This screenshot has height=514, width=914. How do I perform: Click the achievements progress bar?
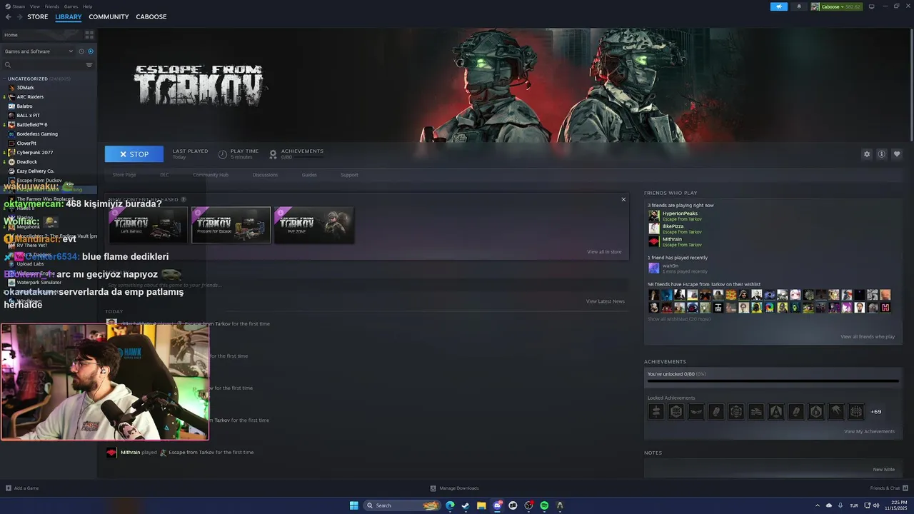773,381
